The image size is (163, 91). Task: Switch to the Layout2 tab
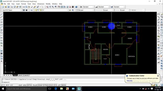click(x=26, y=75)
